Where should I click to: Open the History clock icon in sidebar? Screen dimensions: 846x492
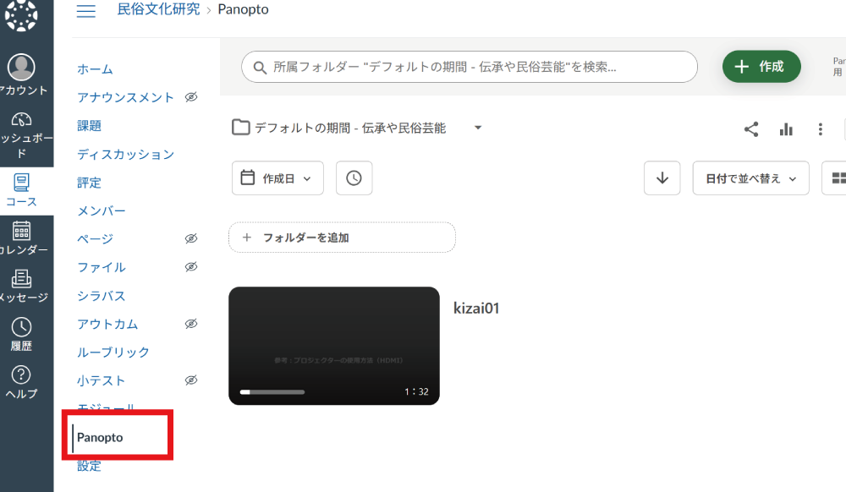(22, 327)
